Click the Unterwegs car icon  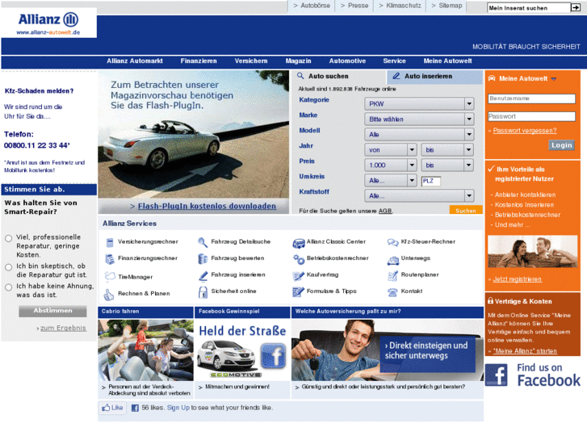(x=392, y=260)
